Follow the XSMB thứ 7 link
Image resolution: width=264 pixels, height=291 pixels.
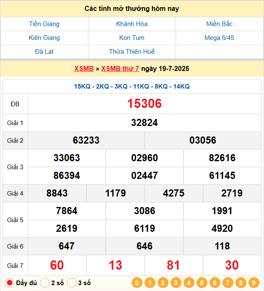pyautogui.click(x=120, y=69)
